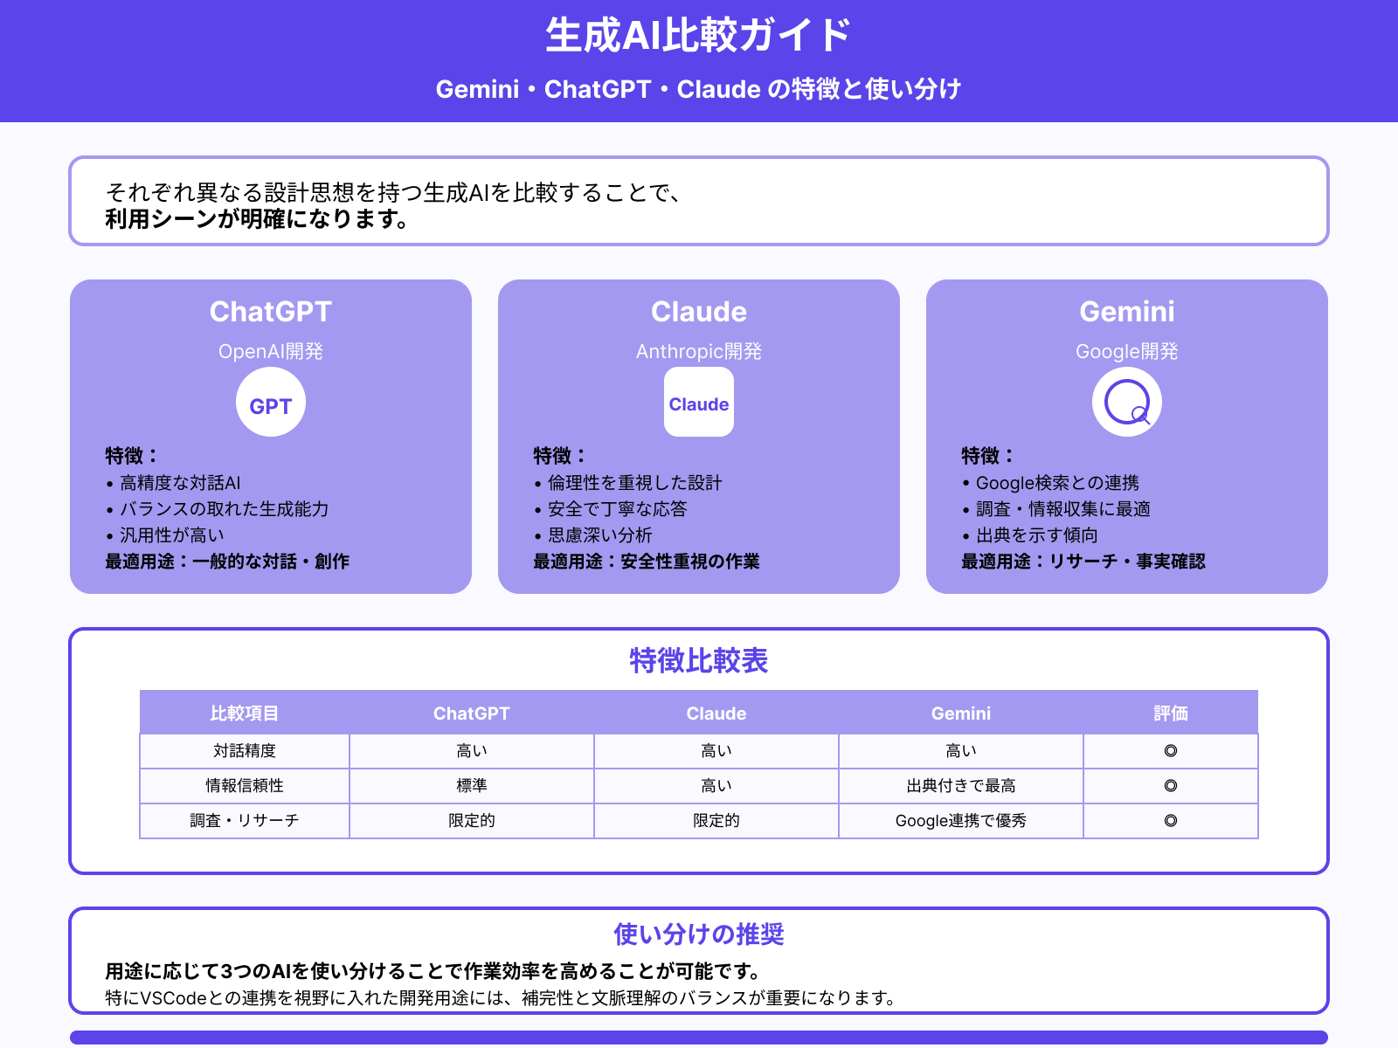Select the Gemini magnifier icon

click(1126, 401)
